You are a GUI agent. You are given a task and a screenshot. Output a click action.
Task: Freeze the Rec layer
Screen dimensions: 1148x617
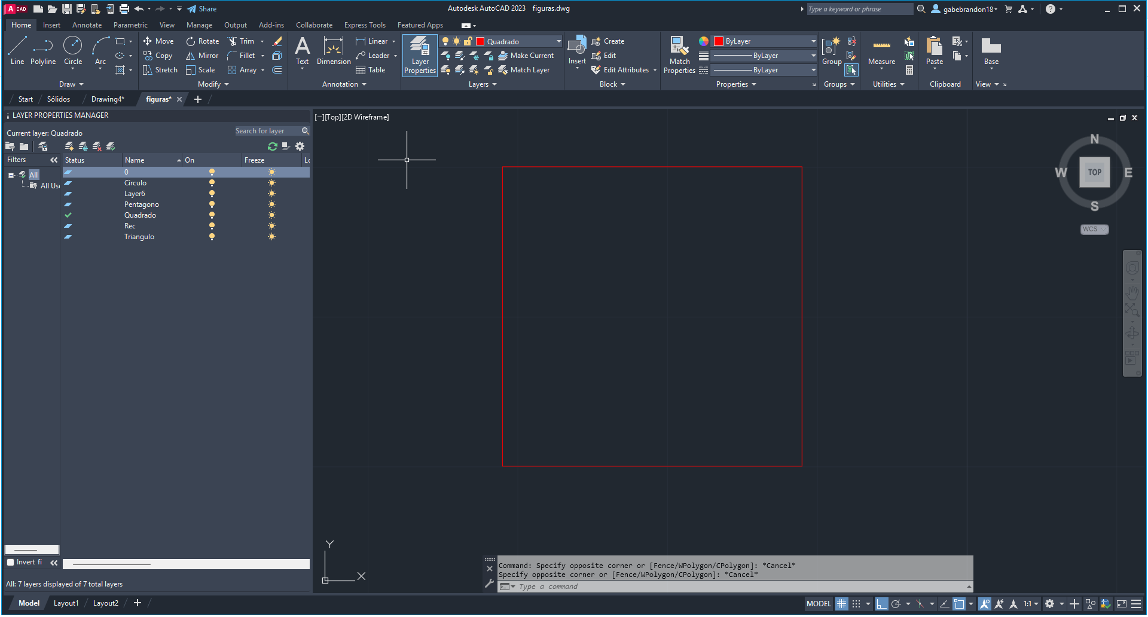[x=271, y=226]
